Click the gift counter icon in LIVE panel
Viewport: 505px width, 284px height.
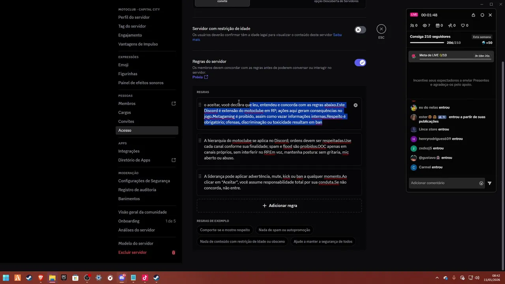438,26
